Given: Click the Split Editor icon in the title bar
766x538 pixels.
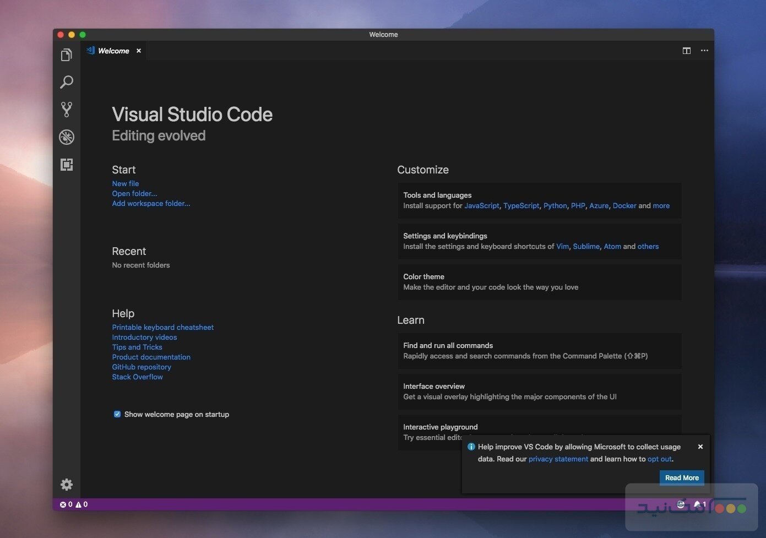Looking at the screenshot, I should [686, 50].
